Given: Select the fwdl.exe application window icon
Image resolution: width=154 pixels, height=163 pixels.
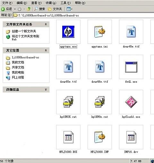Looking at the screenshot, I should 131,67.
